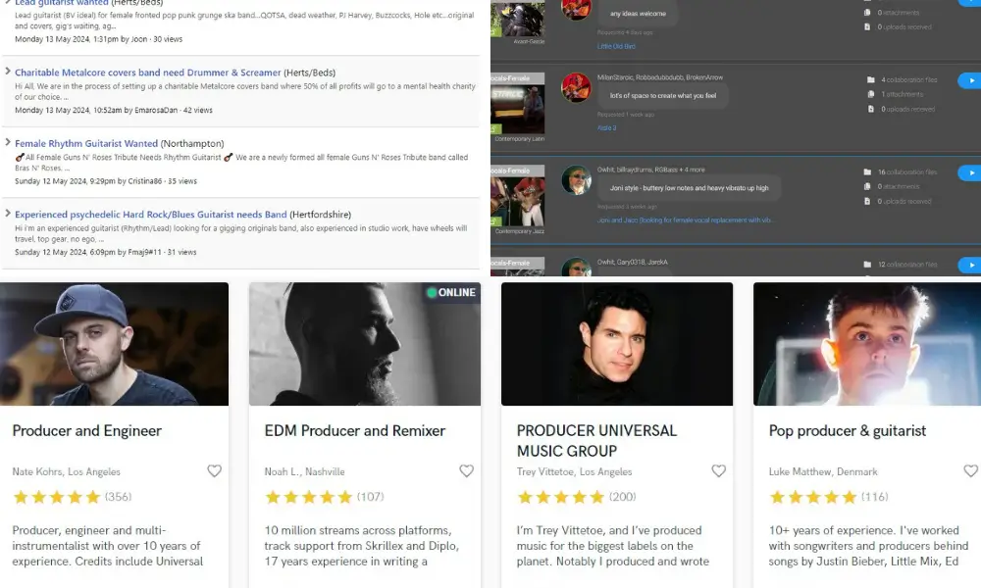This screenshot has height=588, width=981.
Task: Click the star rating on Producer and Engineer card
Action: coord(57,498)
